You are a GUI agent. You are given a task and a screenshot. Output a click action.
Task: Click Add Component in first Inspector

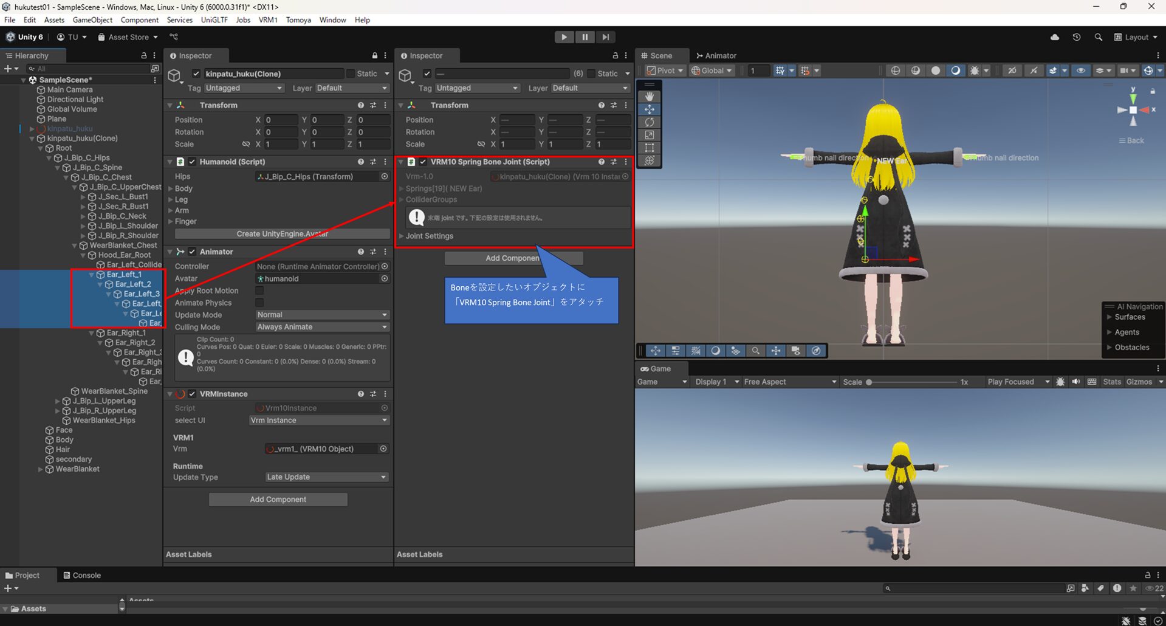pyautogui.click(x=278, y=500)
